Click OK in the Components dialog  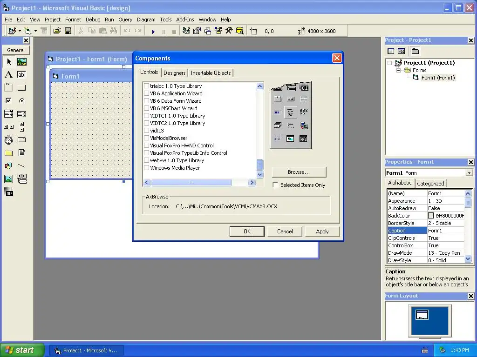247,231
